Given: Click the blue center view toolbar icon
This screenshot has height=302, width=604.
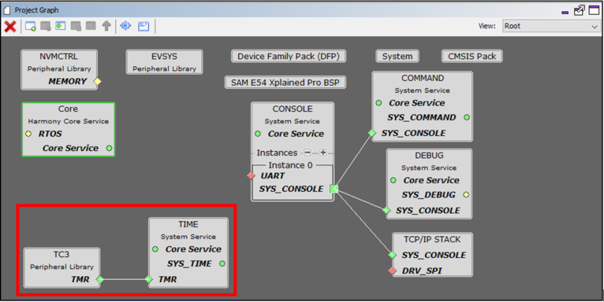Looking at the screenshot, I should click(x=125, y=26).
